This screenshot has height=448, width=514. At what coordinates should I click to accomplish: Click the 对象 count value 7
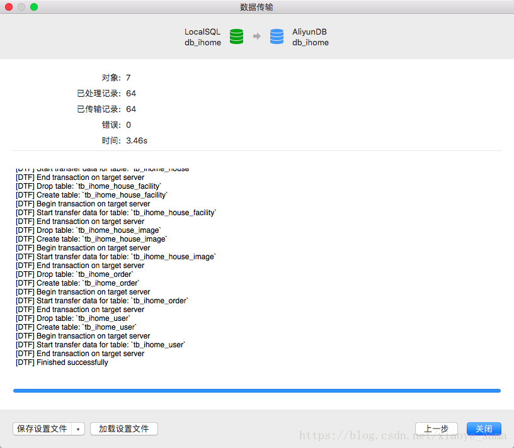tap(128, 77)
